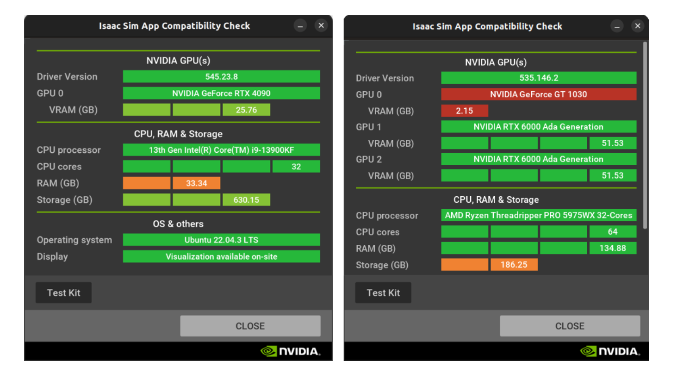The image size is (683, 367).
Task: Click the scrollbar in the right window
Action: [x=645, y=134]
